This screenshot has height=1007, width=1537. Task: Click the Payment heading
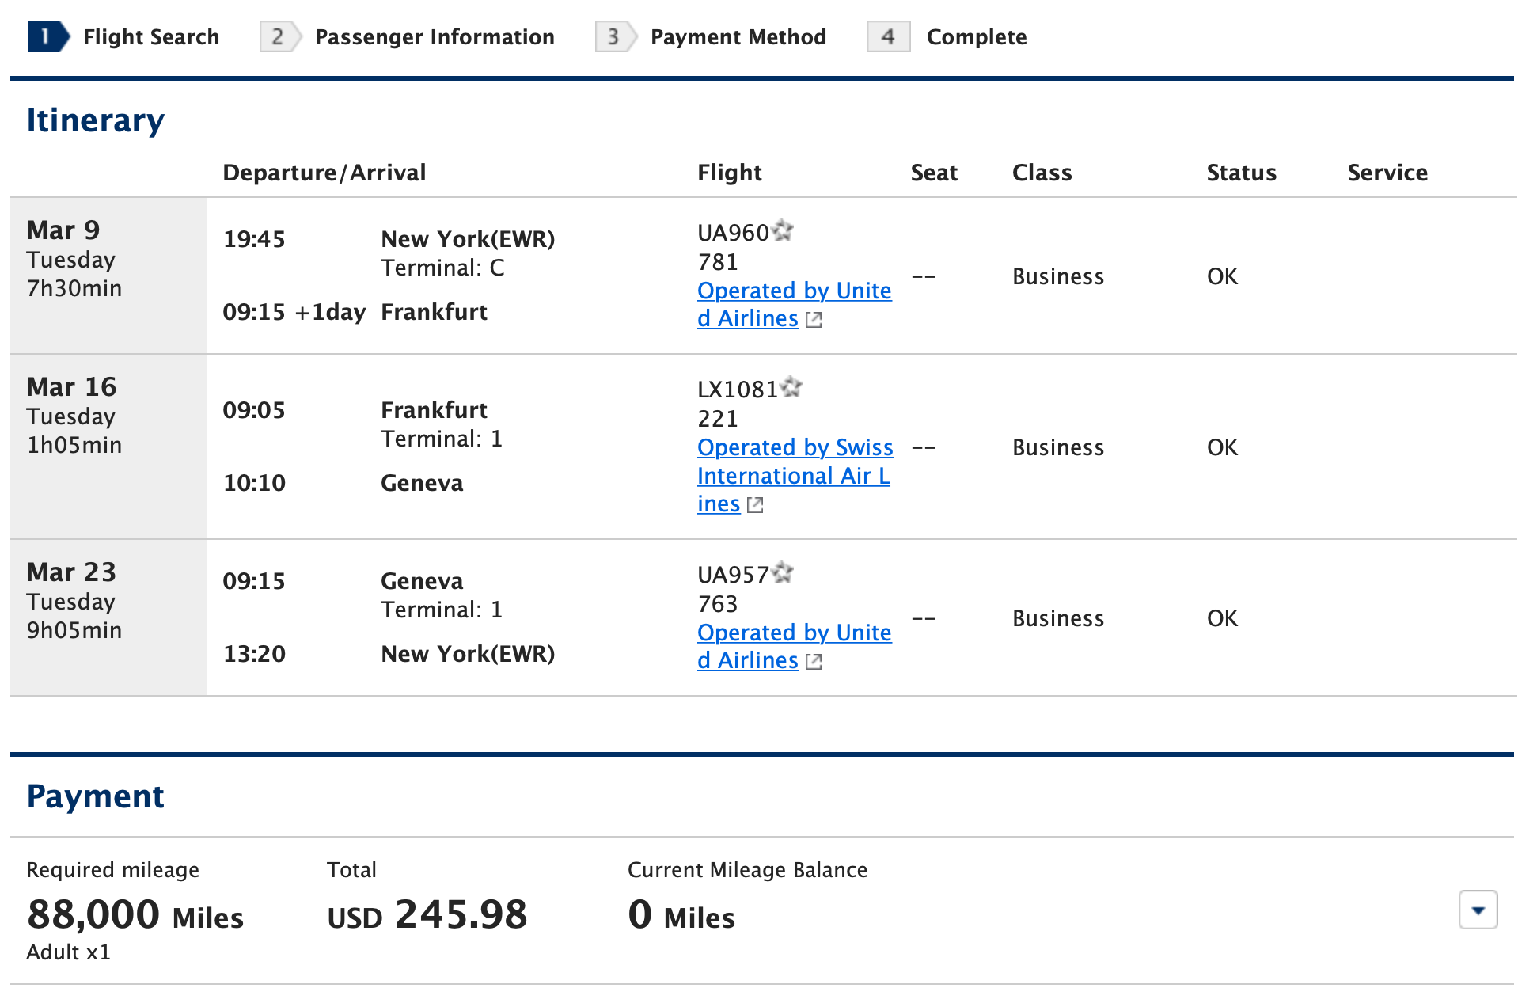(96, 796)
